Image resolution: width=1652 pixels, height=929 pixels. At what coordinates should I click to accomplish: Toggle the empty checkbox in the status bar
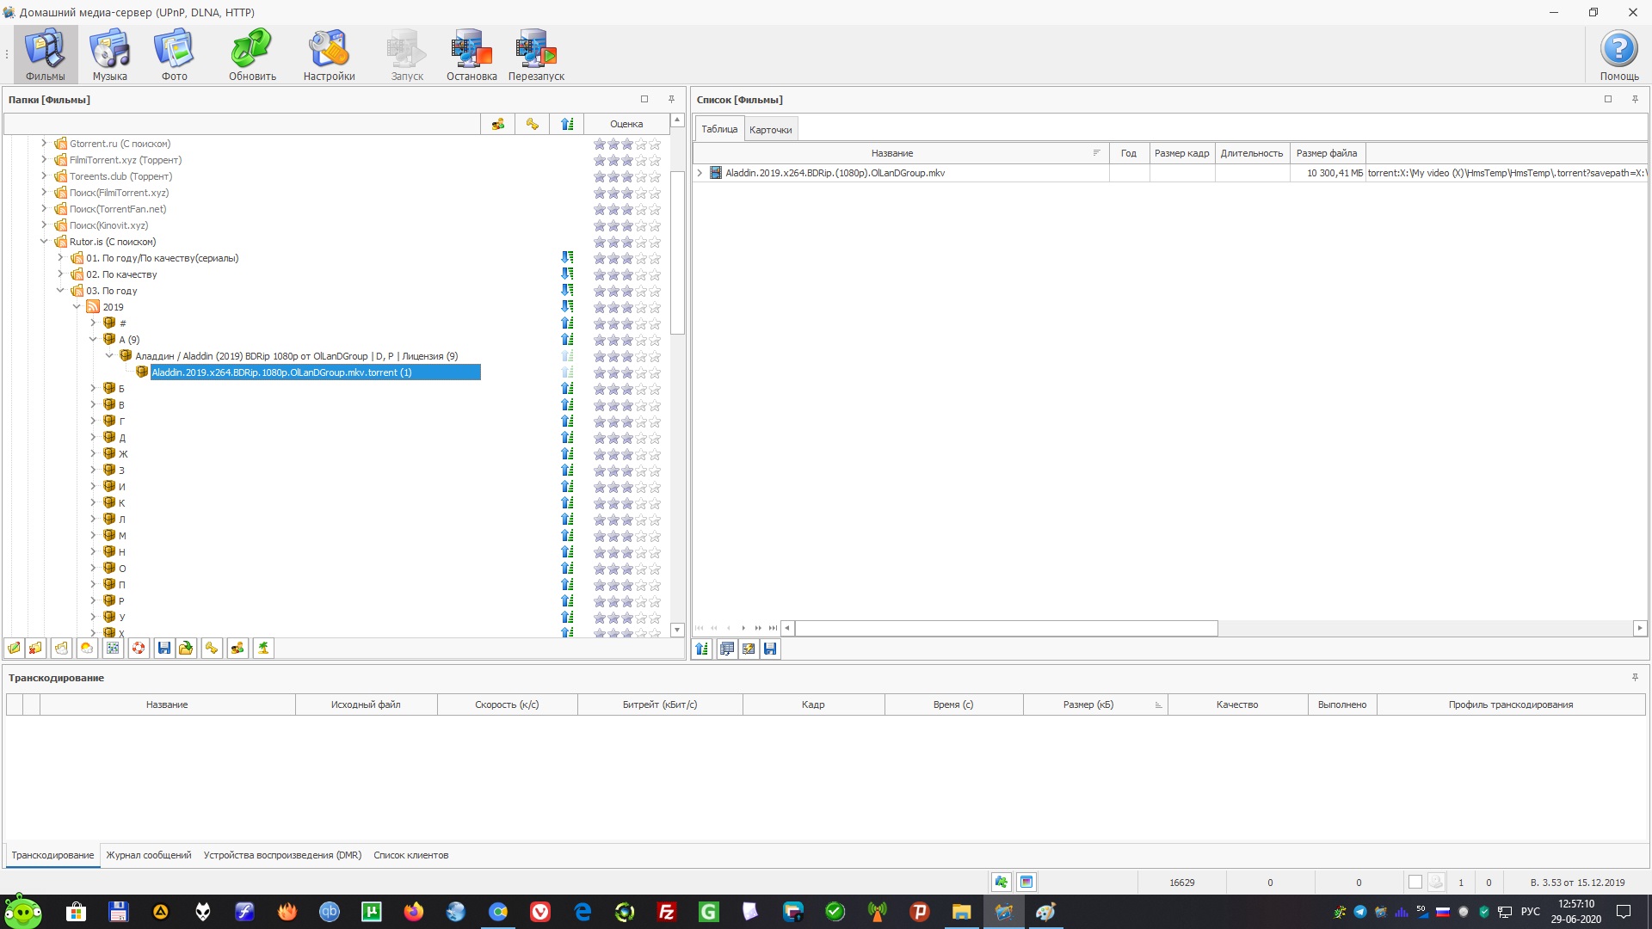click(x=1415, y=882)
